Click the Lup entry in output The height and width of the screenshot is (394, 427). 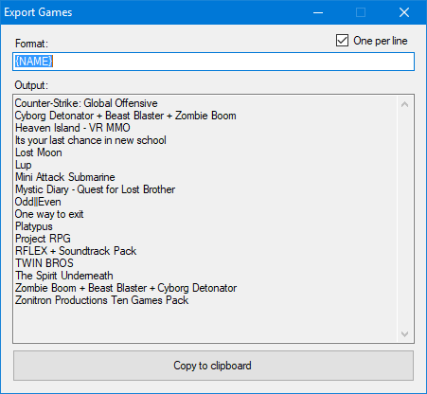(24, 165)
